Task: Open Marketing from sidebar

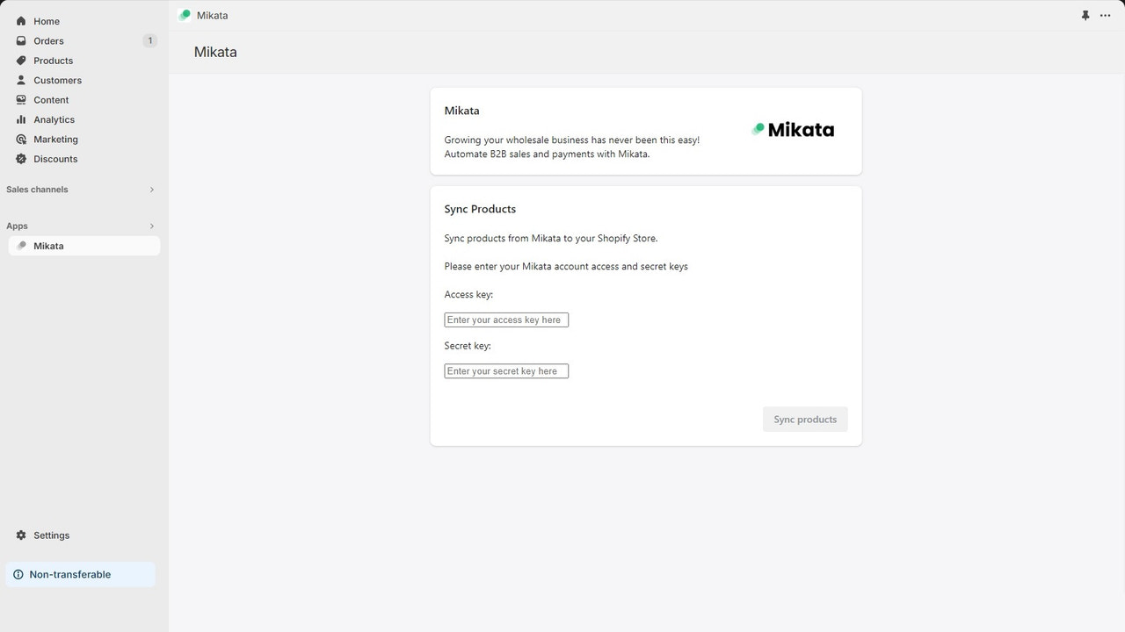Action: tap(84, 140)
